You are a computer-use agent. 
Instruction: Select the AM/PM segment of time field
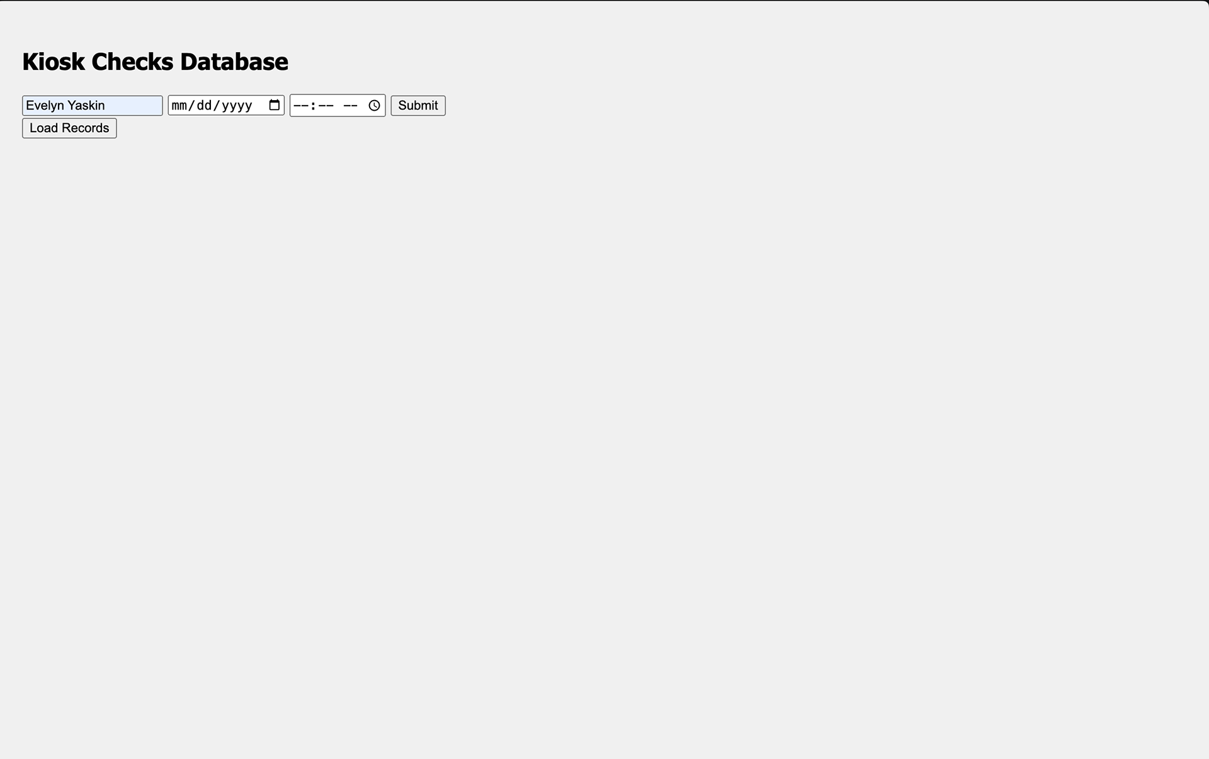pos(351,105)
